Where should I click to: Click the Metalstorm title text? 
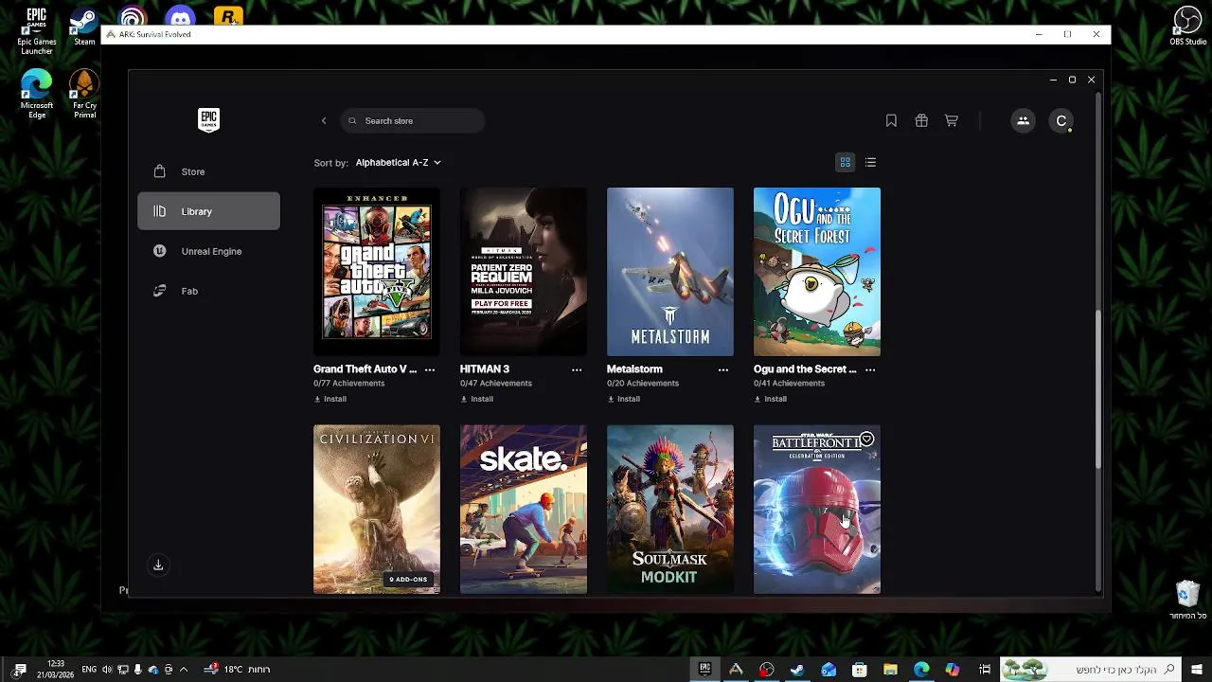[x=634, y=369]
